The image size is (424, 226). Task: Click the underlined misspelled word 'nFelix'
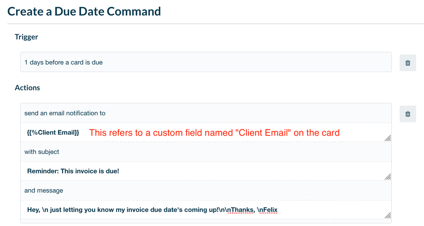click(x=267, y=210)
